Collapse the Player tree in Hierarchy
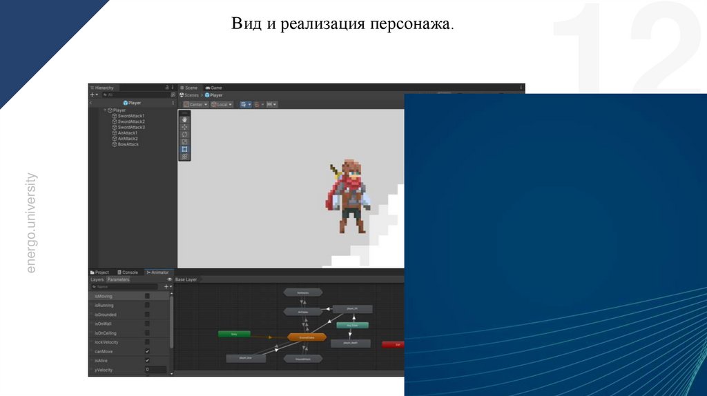The image size is (707, 396). (x=105, y=110)
